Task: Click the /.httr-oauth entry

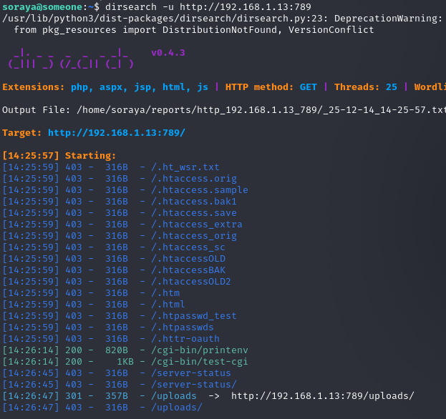Action: [x=185, y=339]
